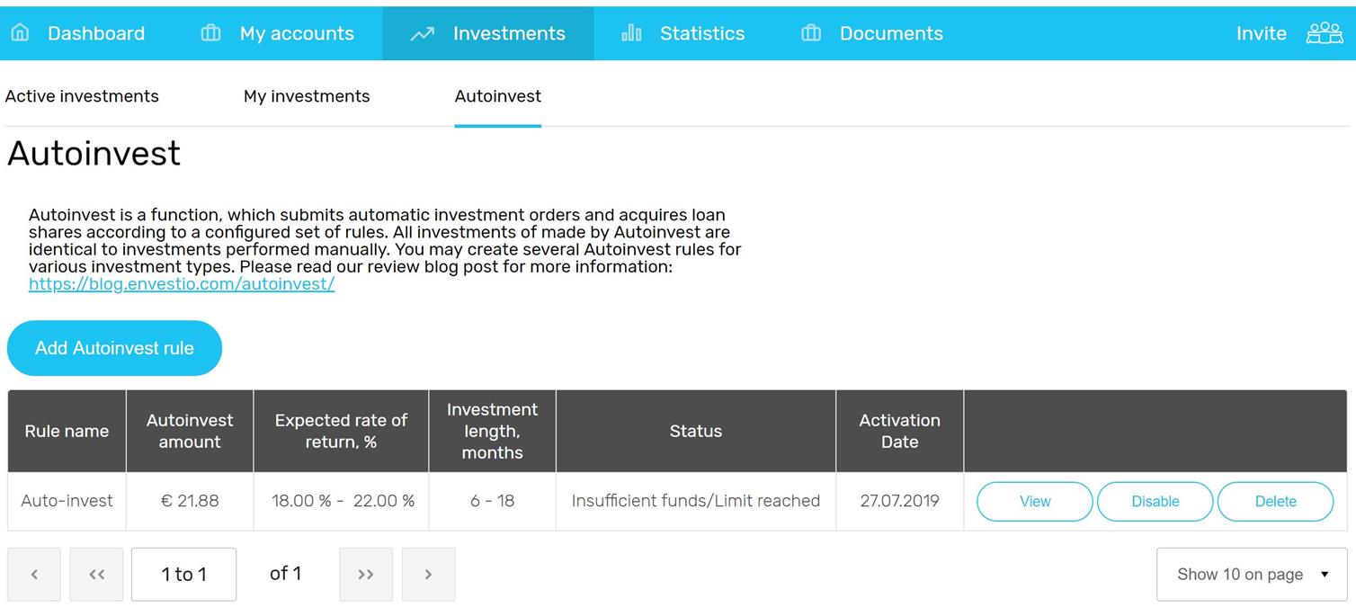The height and width of the screenshot is (616, 1356).
Task: Click the Statistics bar chart icon
Action: [x=631, y=33]
